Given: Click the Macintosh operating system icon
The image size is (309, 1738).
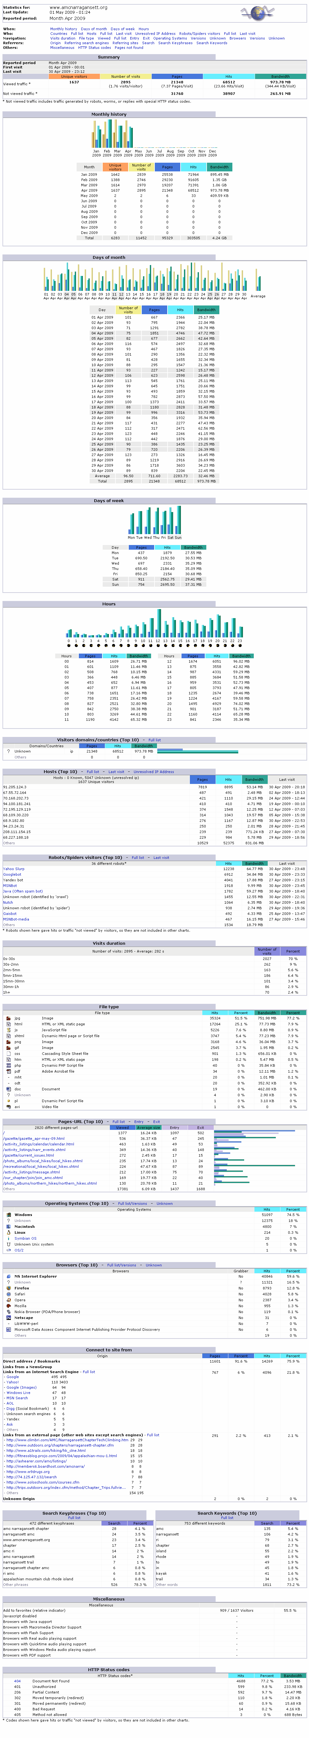Looking at the screenshot, I should tap(8, 1226).
